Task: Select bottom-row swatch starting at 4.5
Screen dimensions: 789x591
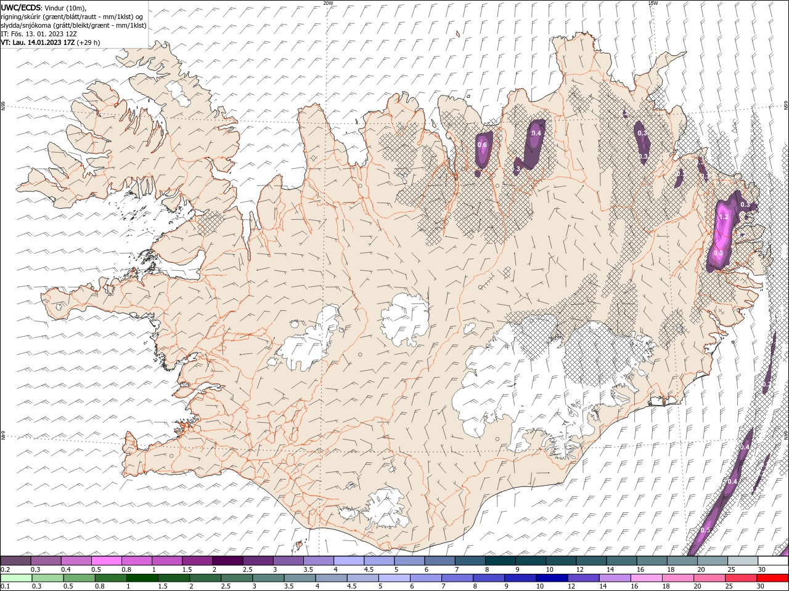Action: point(362,578)
